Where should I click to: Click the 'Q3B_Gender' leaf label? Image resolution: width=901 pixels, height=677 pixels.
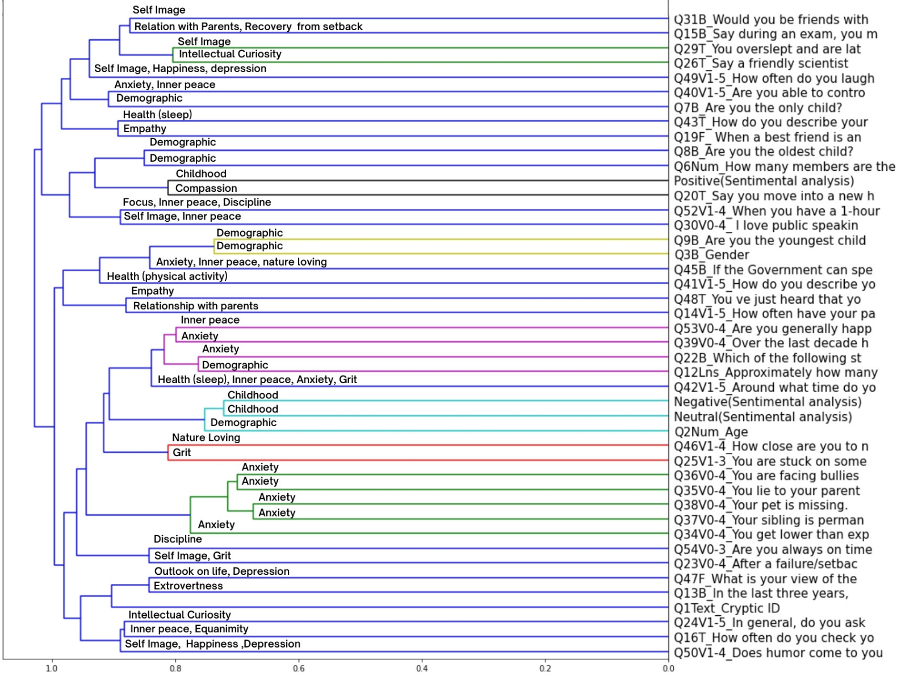[x=711, y=255]
